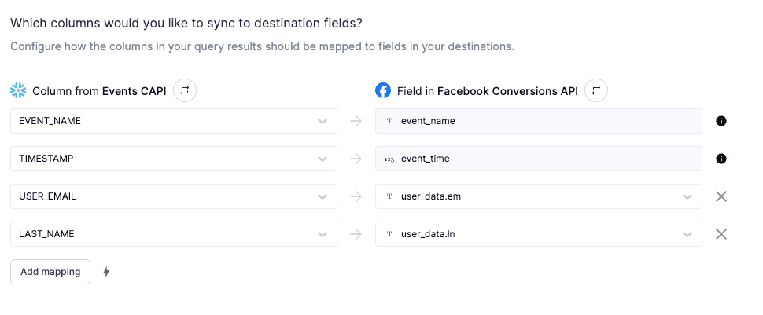The height and width of the screenshot is (315, 763).
Task: Open the user_data.ln destination field dropdown
Action: [x=539, y=234]
